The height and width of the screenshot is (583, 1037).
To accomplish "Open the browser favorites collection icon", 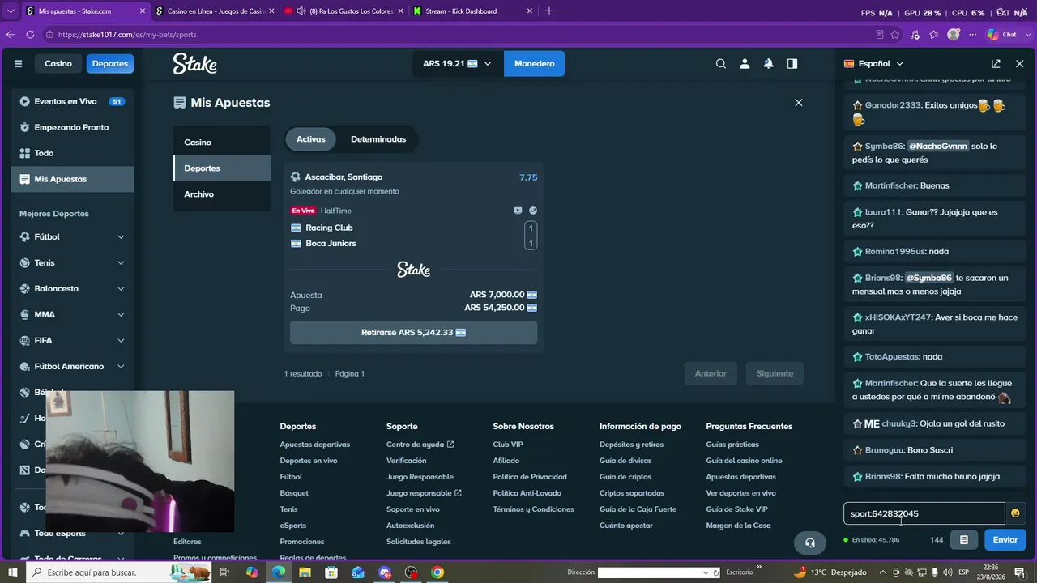I will click(x=934, y=35).
